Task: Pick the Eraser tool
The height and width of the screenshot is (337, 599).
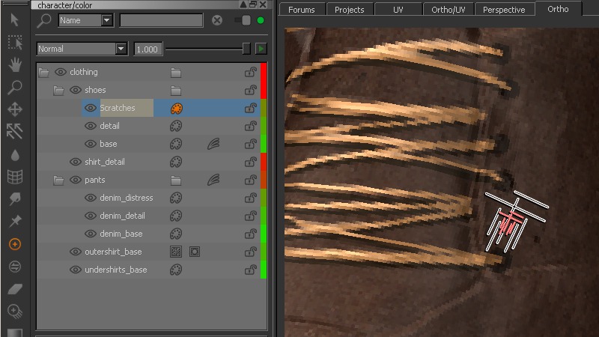Action: 14,288
